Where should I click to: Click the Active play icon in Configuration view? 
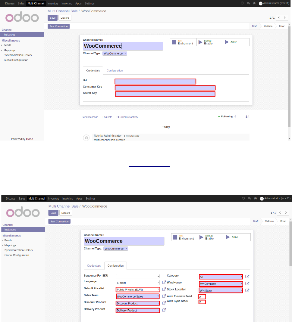click(228, 237)
